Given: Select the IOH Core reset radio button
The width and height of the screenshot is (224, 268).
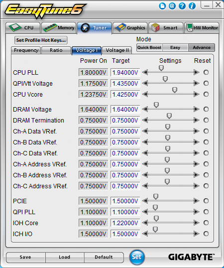Looking at the screenshot, I should [206, 223].
